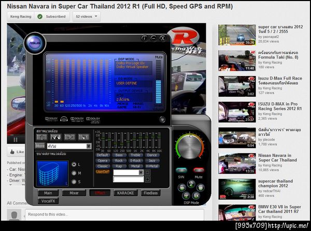Click the 30 Hz EQ slider
Screen dimensions: 311x231
tap(103, 141)
